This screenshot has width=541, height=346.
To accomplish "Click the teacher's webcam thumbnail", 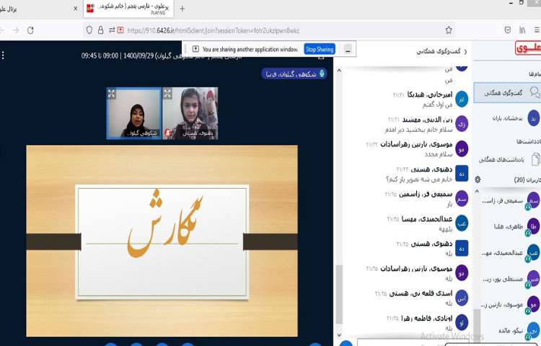I will click(134, 113).
